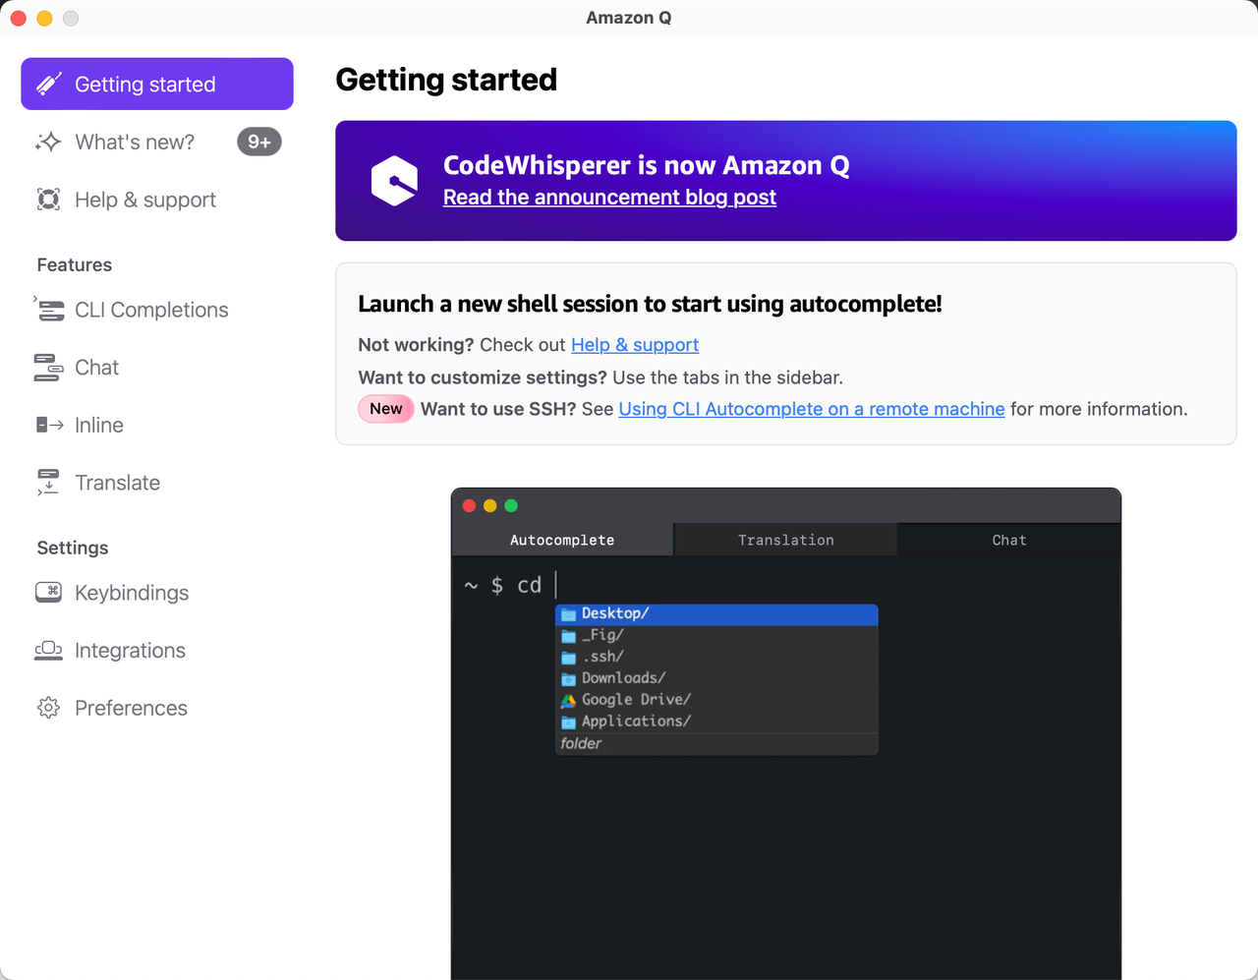This screenshot has height=980, width=1258.
Task: Select .ssh/ in the autocomplete list
Action: point(716,658)
